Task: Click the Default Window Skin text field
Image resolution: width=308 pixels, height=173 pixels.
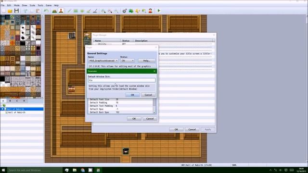Action: click(x=122, y=80)
